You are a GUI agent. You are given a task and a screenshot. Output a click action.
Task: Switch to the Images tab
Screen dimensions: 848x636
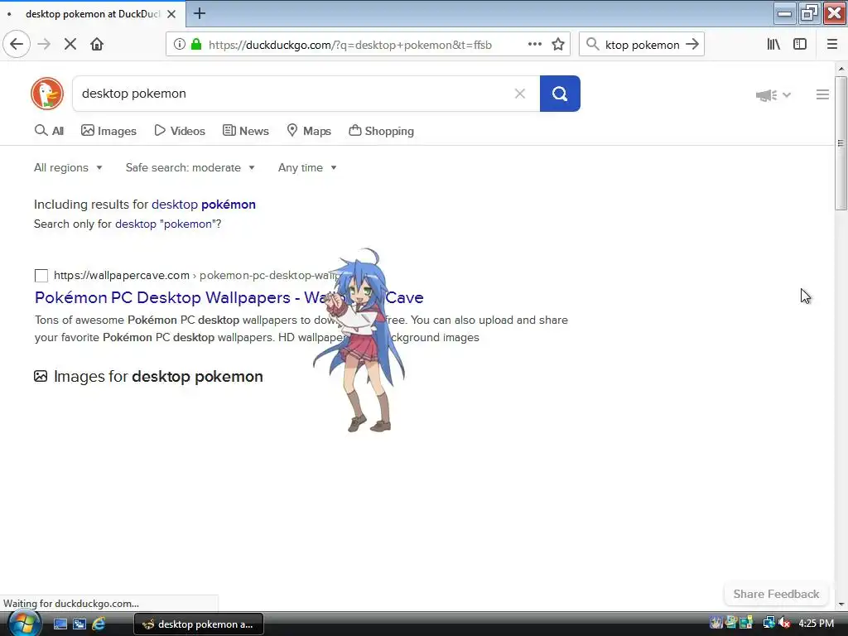click(108, 131)
